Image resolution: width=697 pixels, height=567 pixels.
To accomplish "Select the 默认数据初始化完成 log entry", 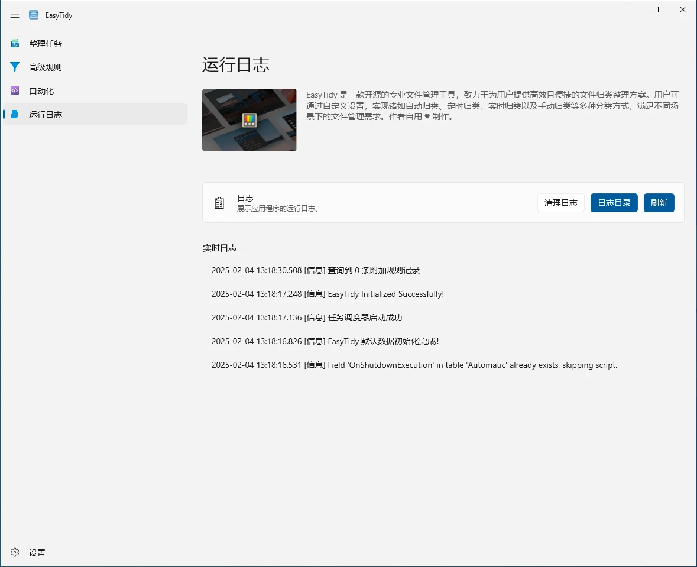I will coord(325,341).
